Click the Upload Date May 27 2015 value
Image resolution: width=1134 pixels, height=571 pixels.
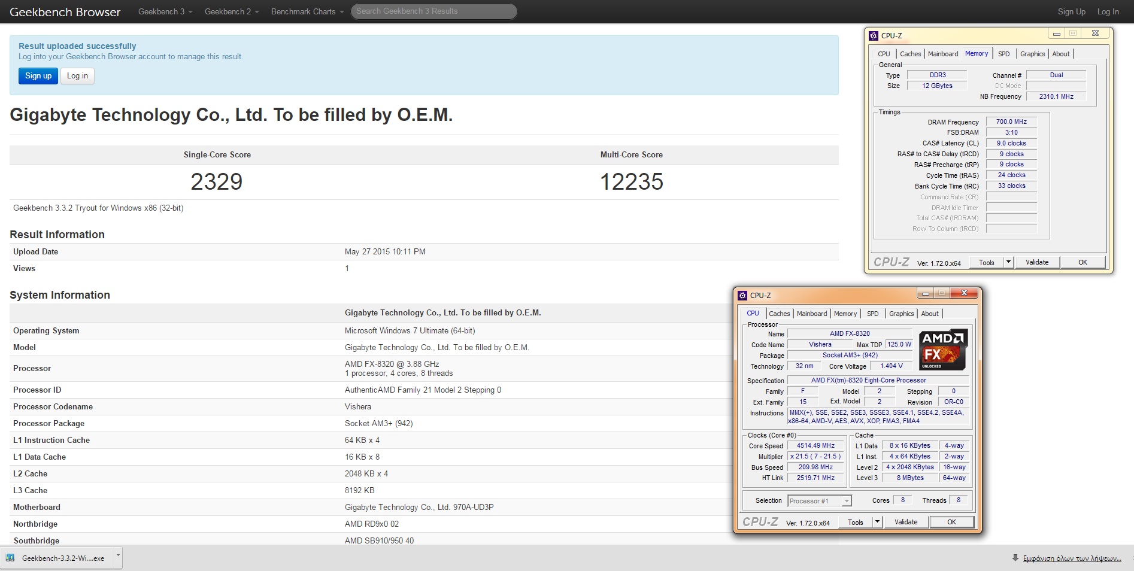click(385, 251)
